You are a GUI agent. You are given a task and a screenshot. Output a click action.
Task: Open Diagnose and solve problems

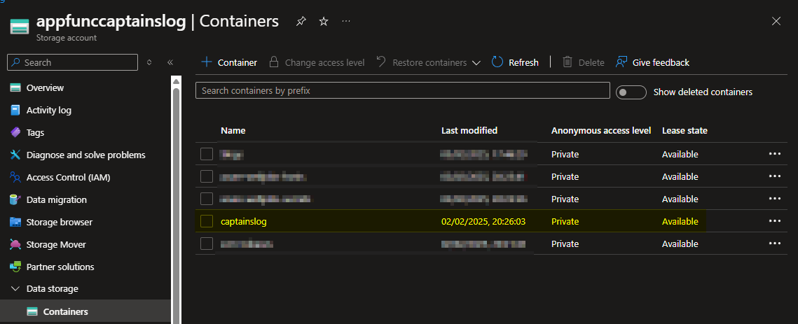point(86,155)
